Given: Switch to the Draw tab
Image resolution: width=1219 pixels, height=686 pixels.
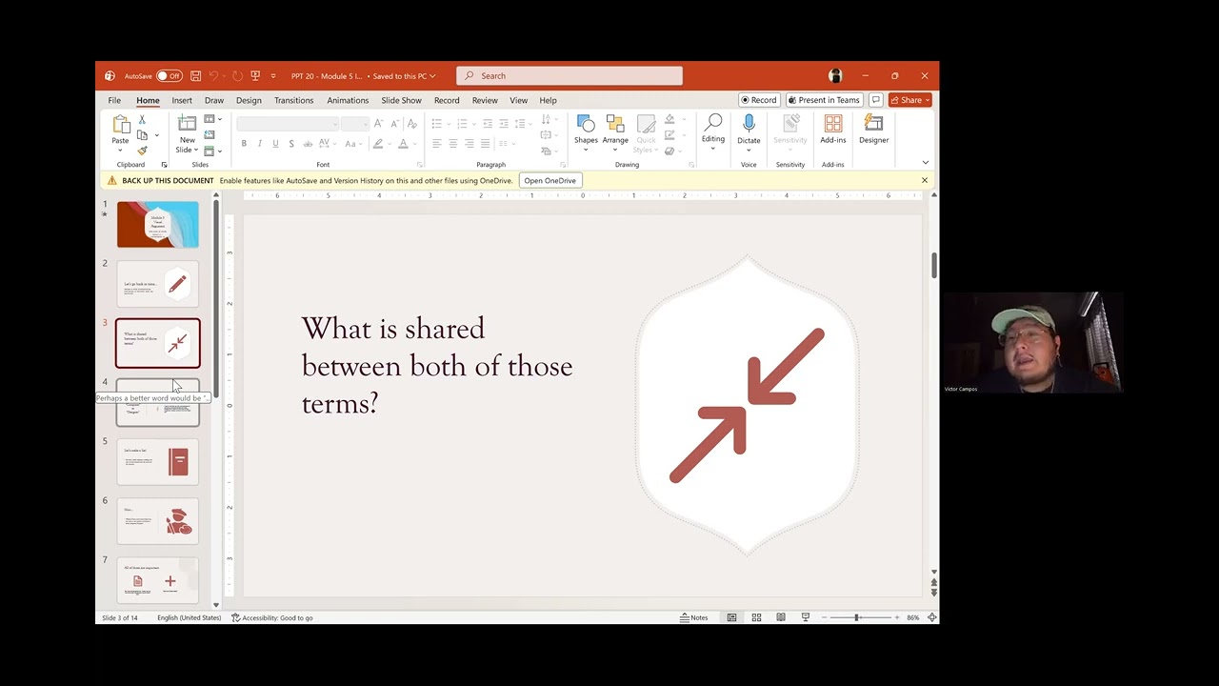Looking at the screenshot, I should pos(214,100).
